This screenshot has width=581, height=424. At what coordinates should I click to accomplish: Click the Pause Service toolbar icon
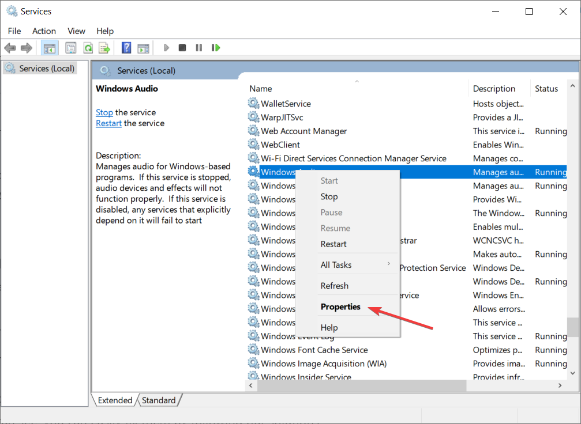click(x=199, y=48)
